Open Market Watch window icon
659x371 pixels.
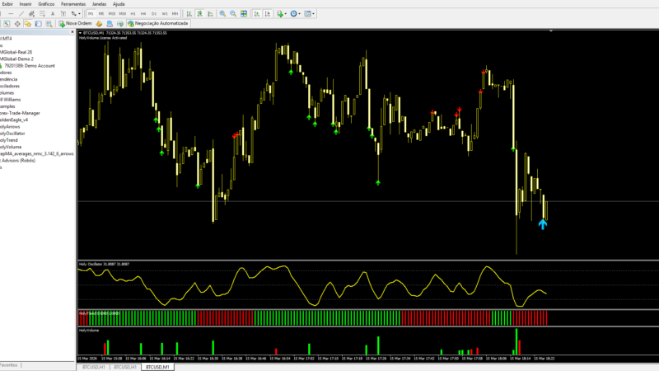click(x=7, y=24)
